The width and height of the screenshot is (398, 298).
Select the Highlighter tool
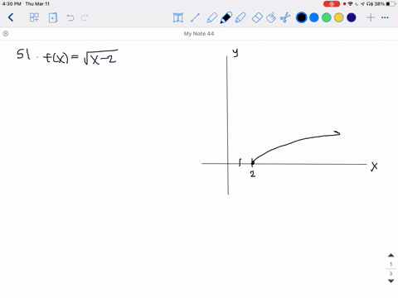pos(240,17)
